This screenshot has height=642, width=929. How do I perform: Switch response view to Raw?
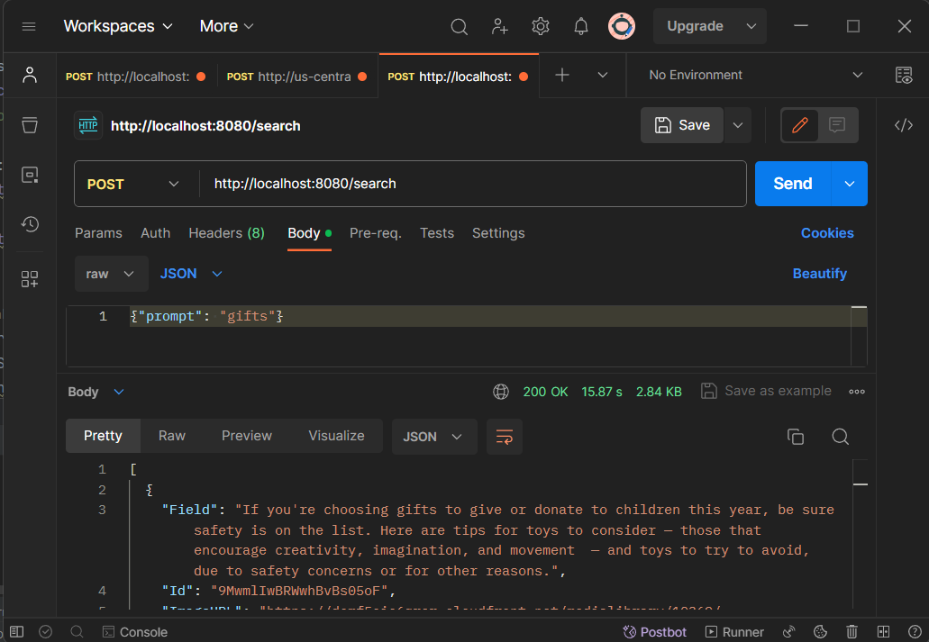click(x=172, y=436)
